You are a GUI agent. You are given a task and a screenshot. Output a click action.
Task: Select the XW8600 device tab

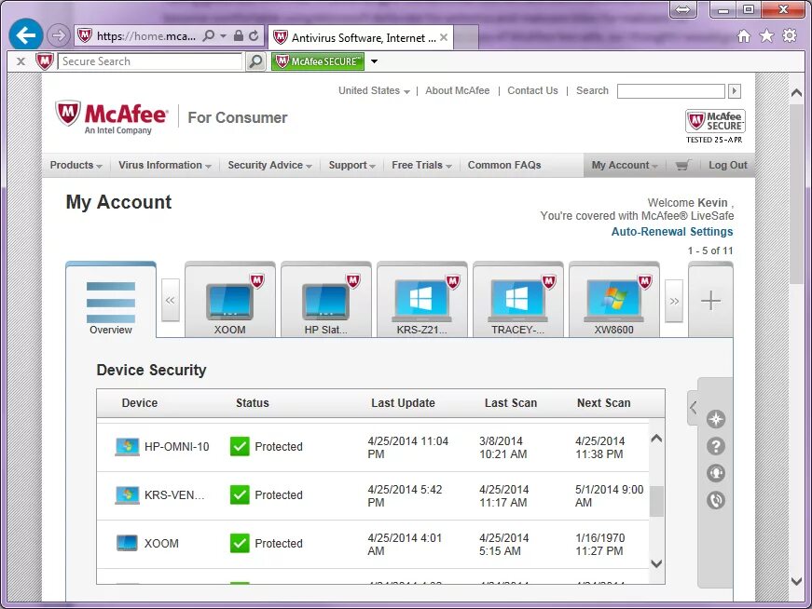click(x=614, y=300)
